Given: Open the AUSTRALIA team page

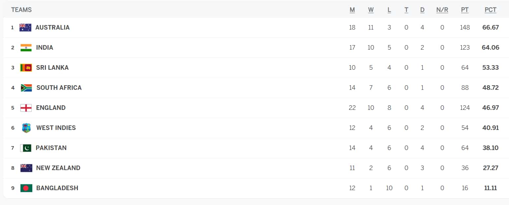Looking at the screenshot, I should coord(53,27).
